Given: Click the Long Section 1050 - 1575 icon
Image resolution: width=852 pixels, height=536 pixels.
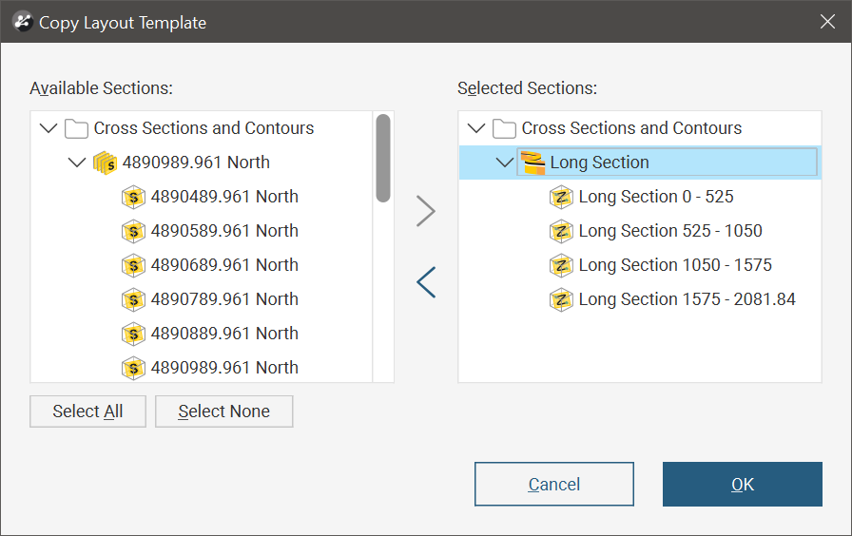Looking at the screenshot, I should click(562, 265).
